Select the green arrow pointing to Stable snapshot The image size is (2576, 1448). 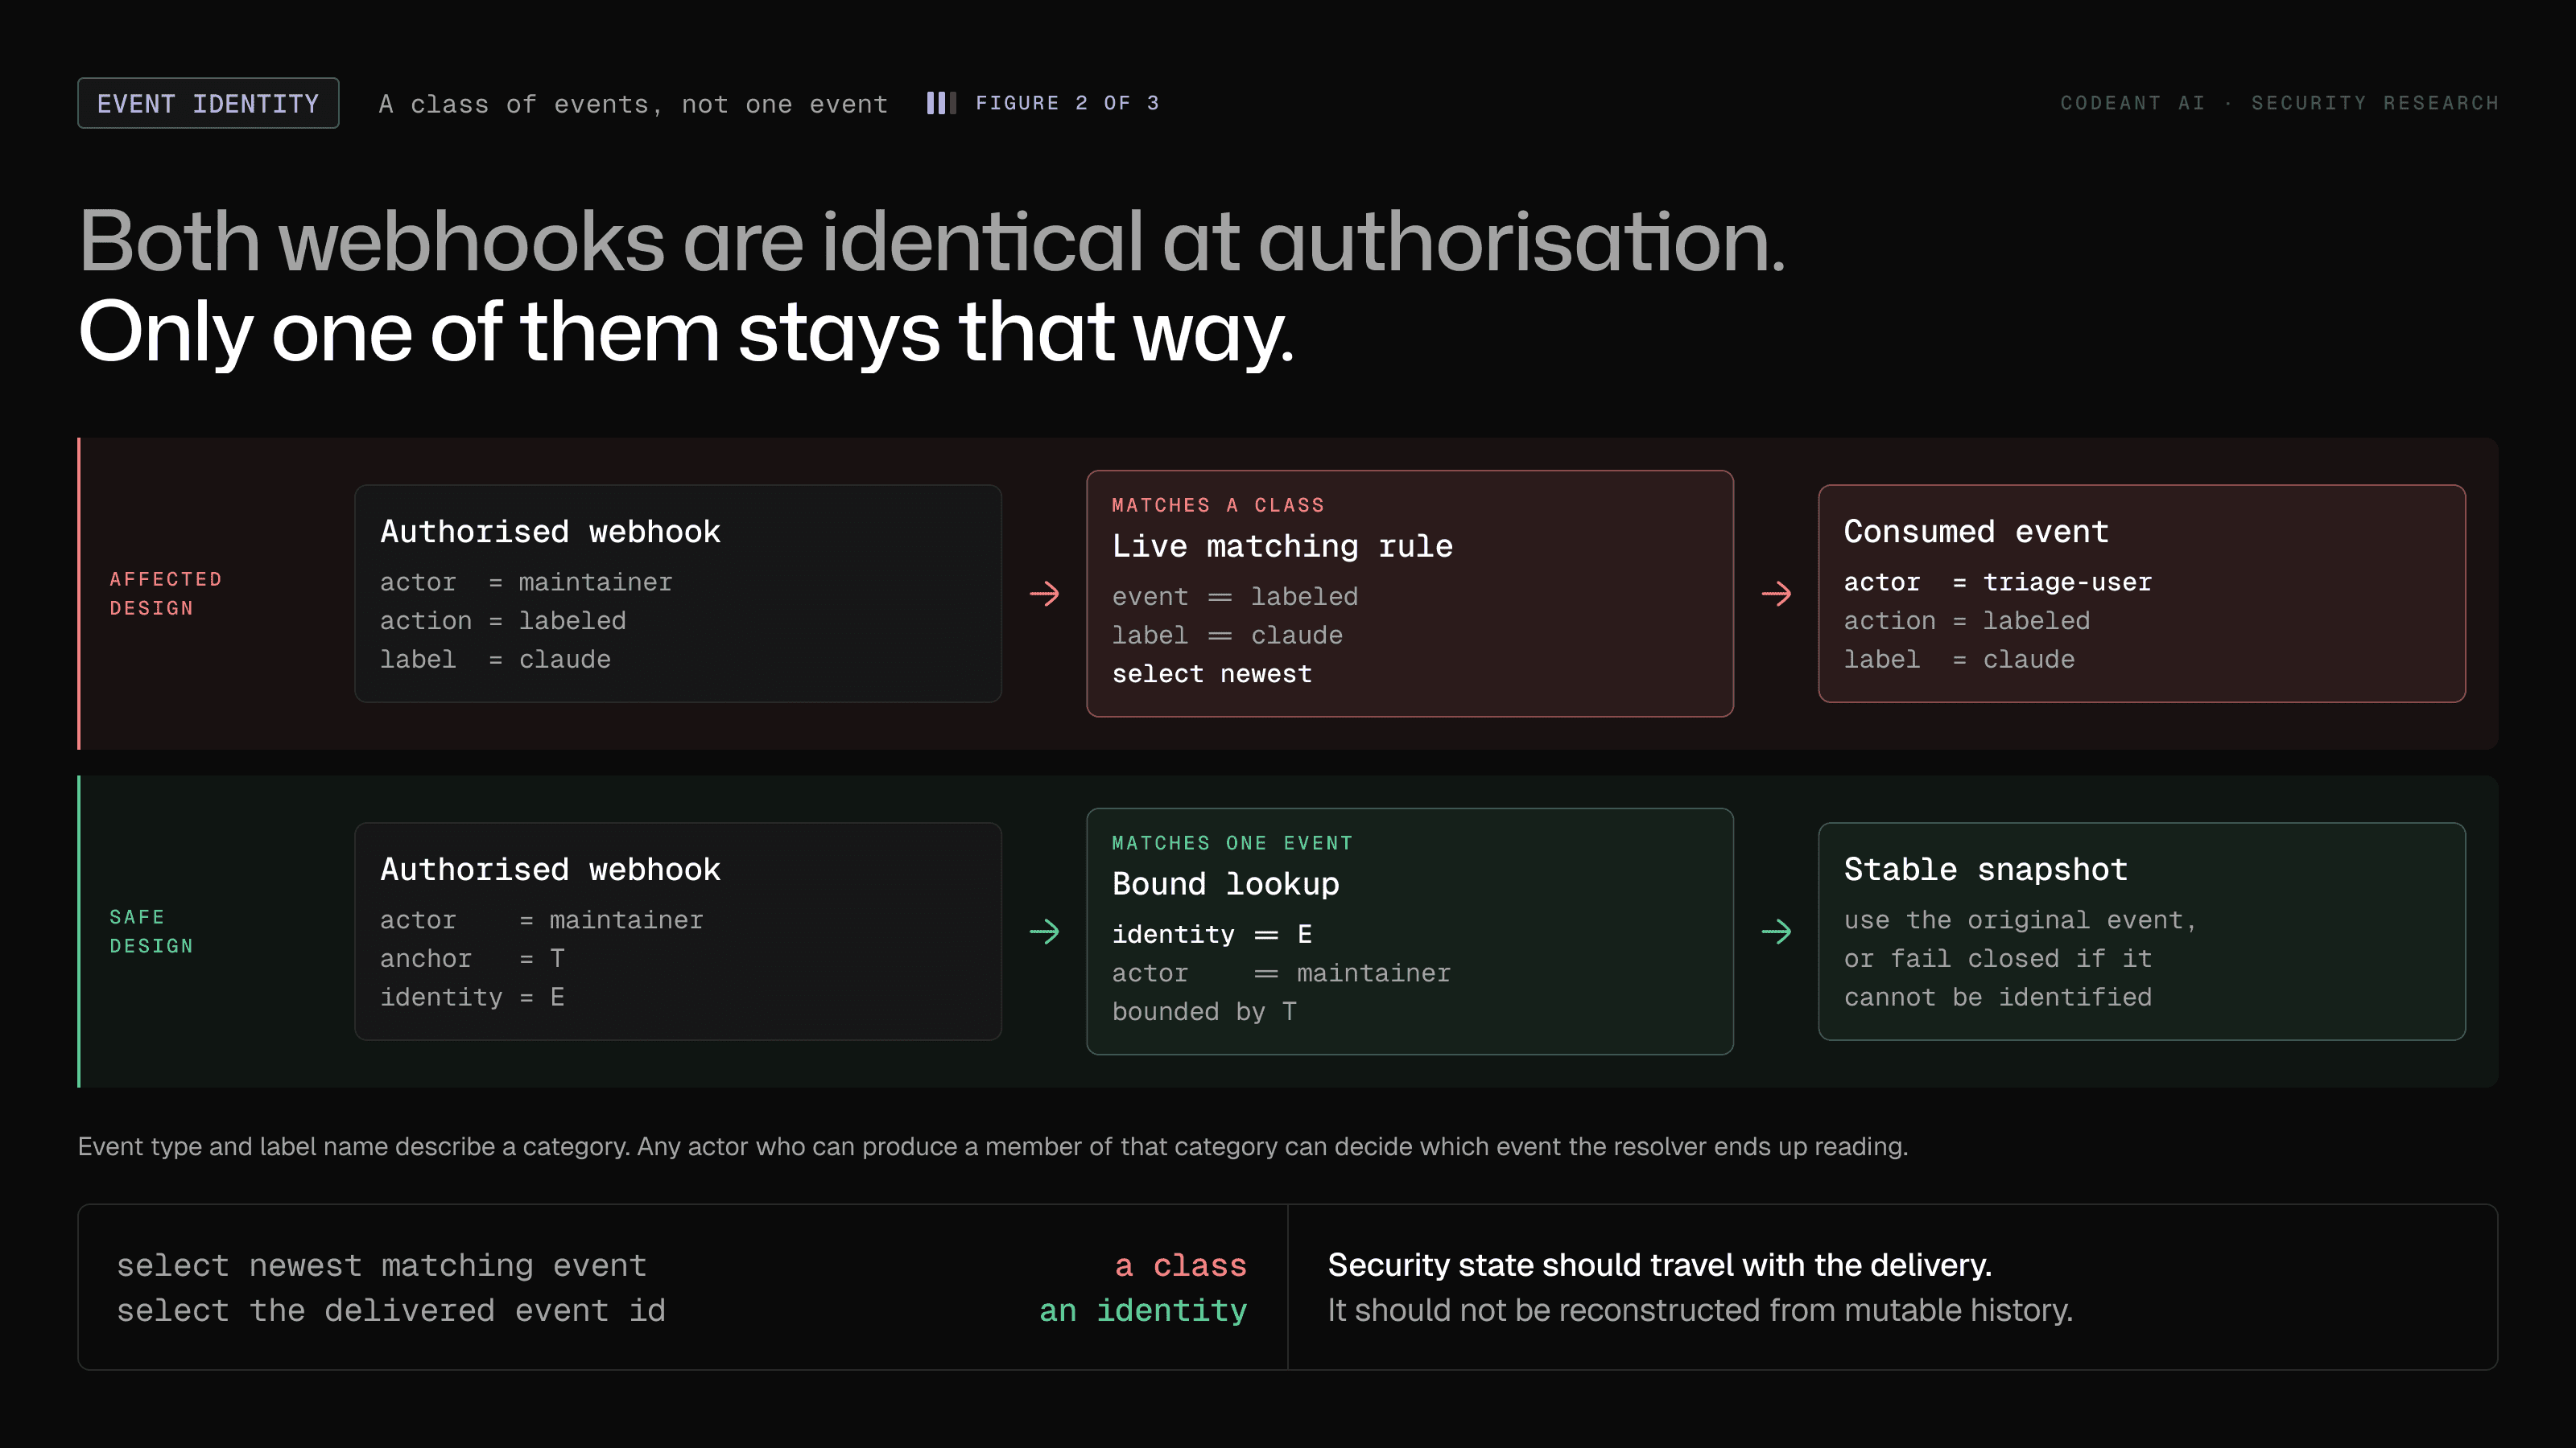[1776, 932]
